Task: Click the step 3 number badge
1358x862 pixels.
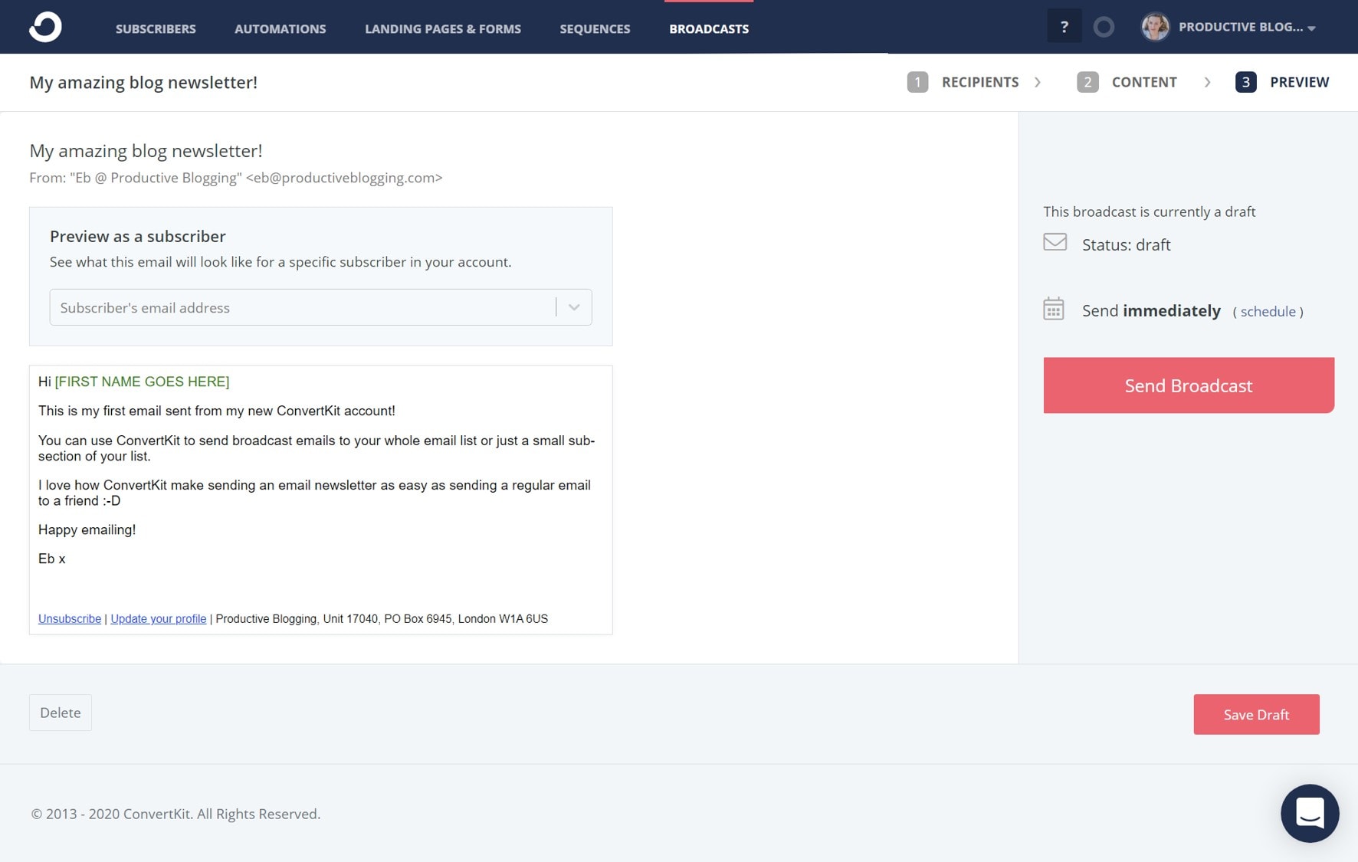Action: (x=1245, y=82)
